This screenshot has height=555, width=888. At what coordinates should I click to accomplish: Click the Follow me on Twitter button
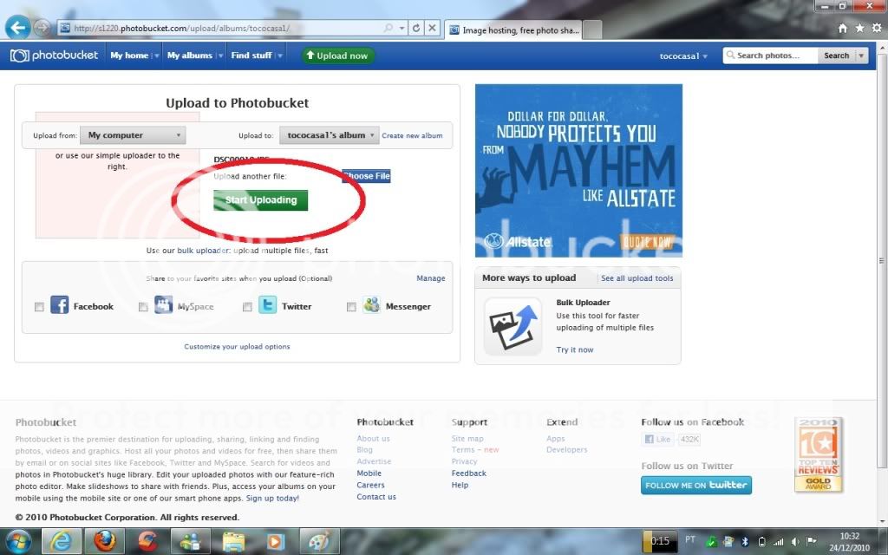pos(695,486)
